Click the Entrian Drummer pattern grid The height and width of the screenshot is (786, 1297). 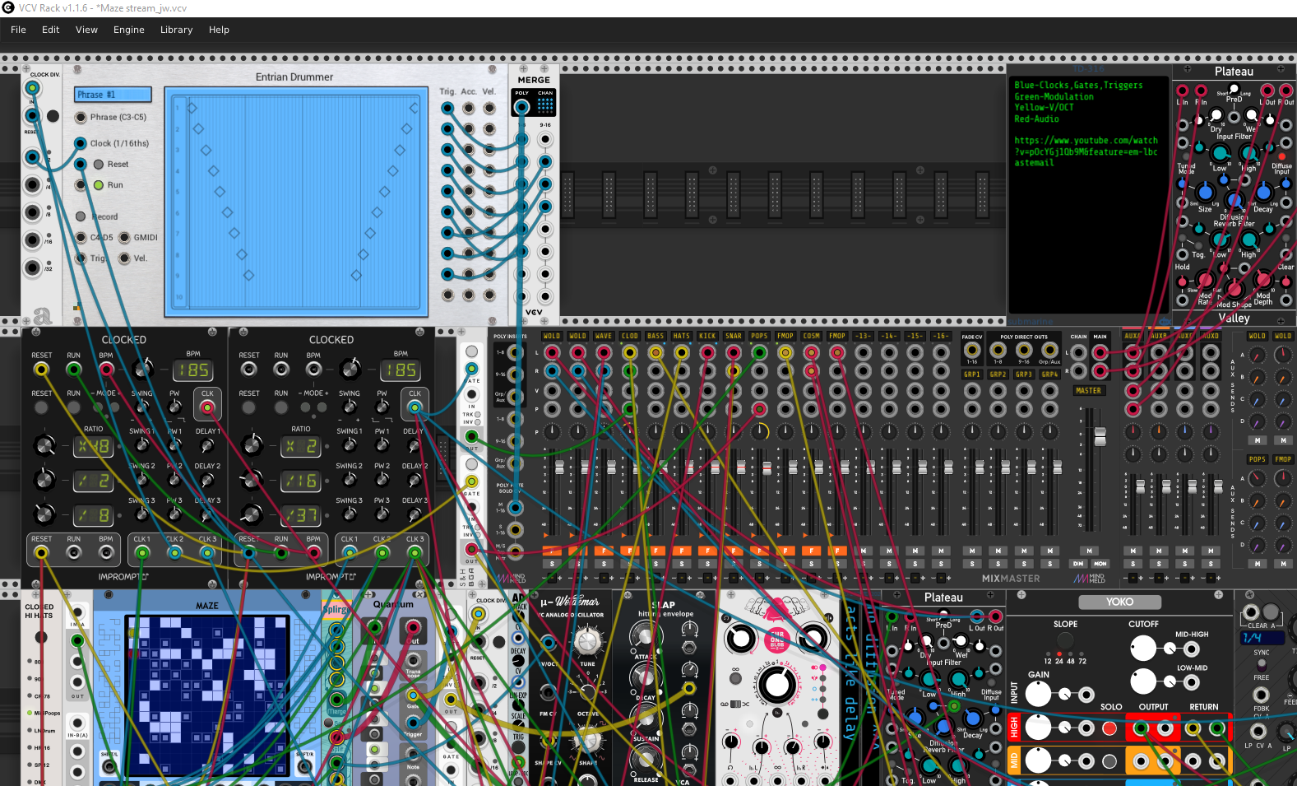296,202
